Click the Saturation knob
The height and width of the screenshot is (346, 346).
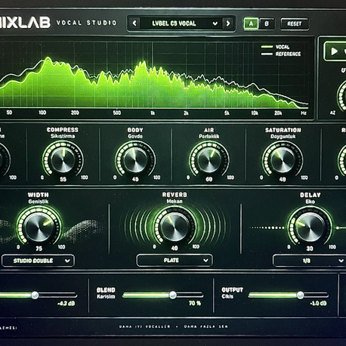click(x=283, y=159)
